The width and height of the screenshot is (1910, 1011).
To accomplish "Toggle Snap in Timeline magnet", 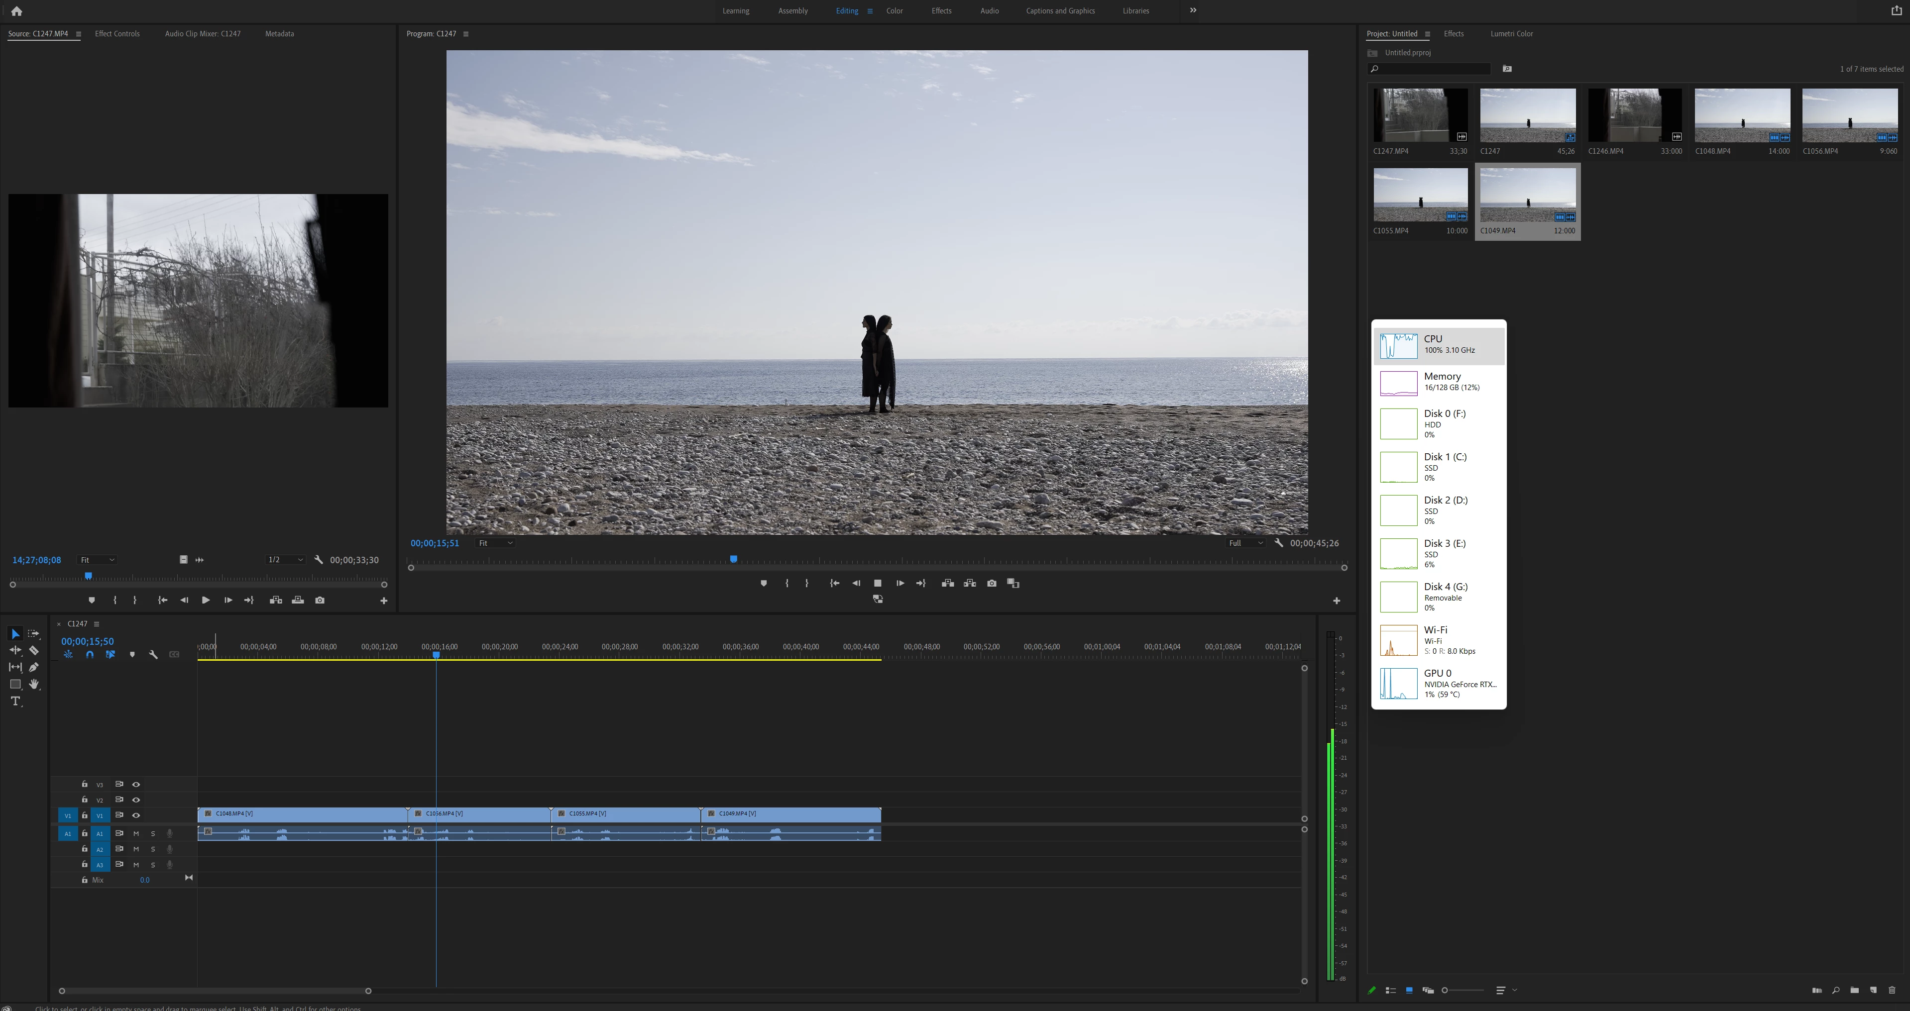I will pos(90,654).
